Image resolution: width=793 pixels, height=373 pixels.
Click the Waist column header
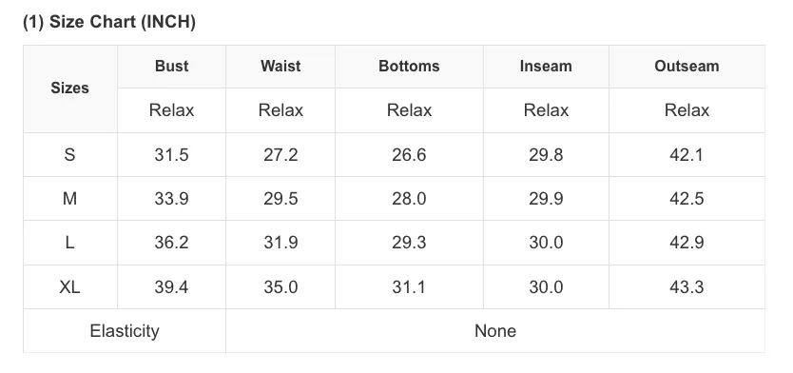tap(280, 67)
